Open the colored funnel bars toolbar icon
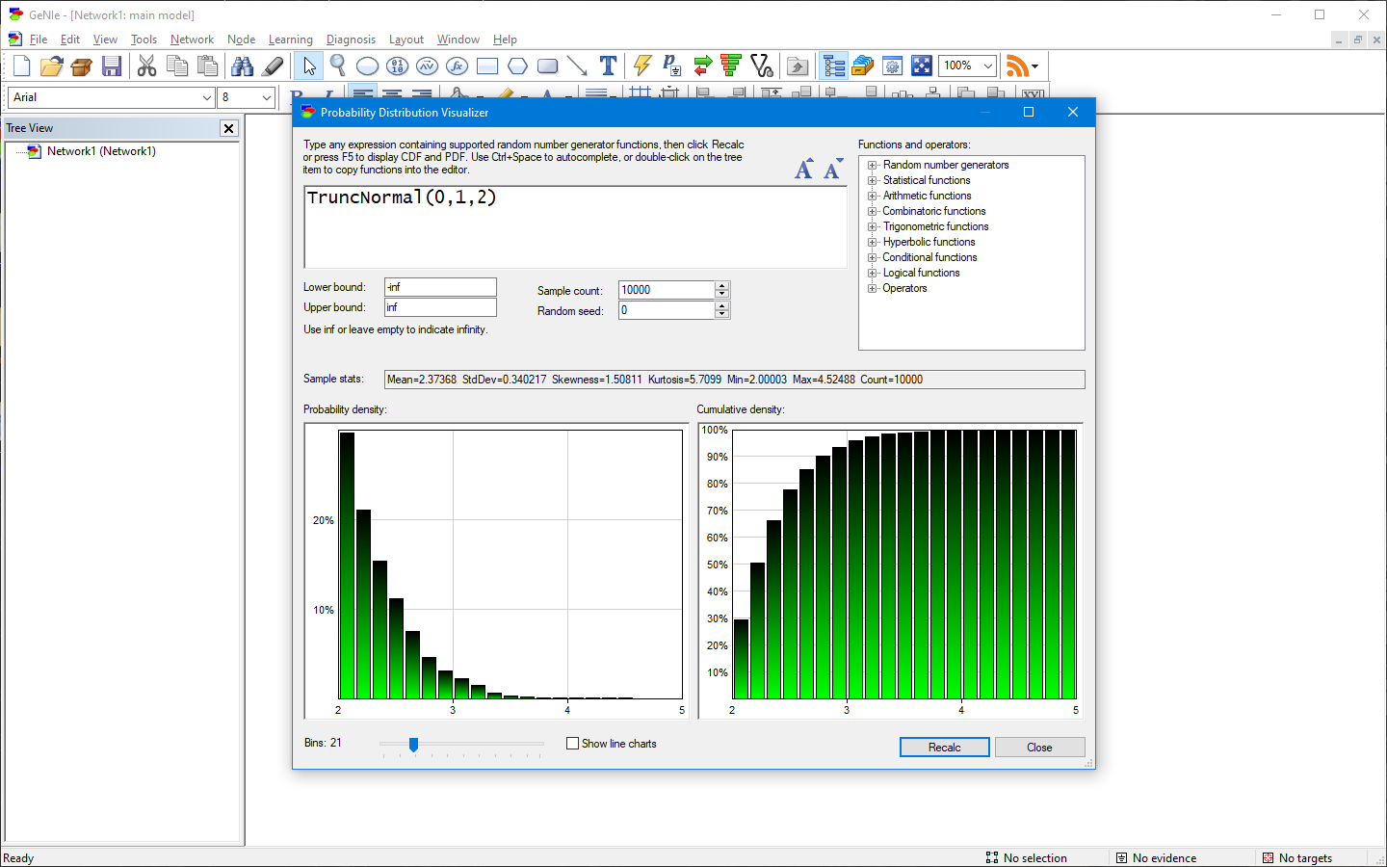The width and height of the screenshot is (1387, 867). [731, 66]
